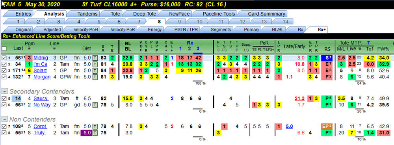
Task: Click the F2 running style badge
Action: click(327, 77)
